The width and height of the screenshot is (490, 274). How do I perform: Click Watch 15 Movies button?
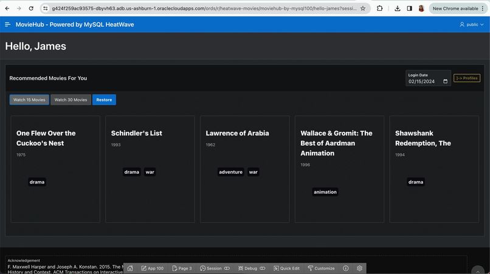coord(29,100)
